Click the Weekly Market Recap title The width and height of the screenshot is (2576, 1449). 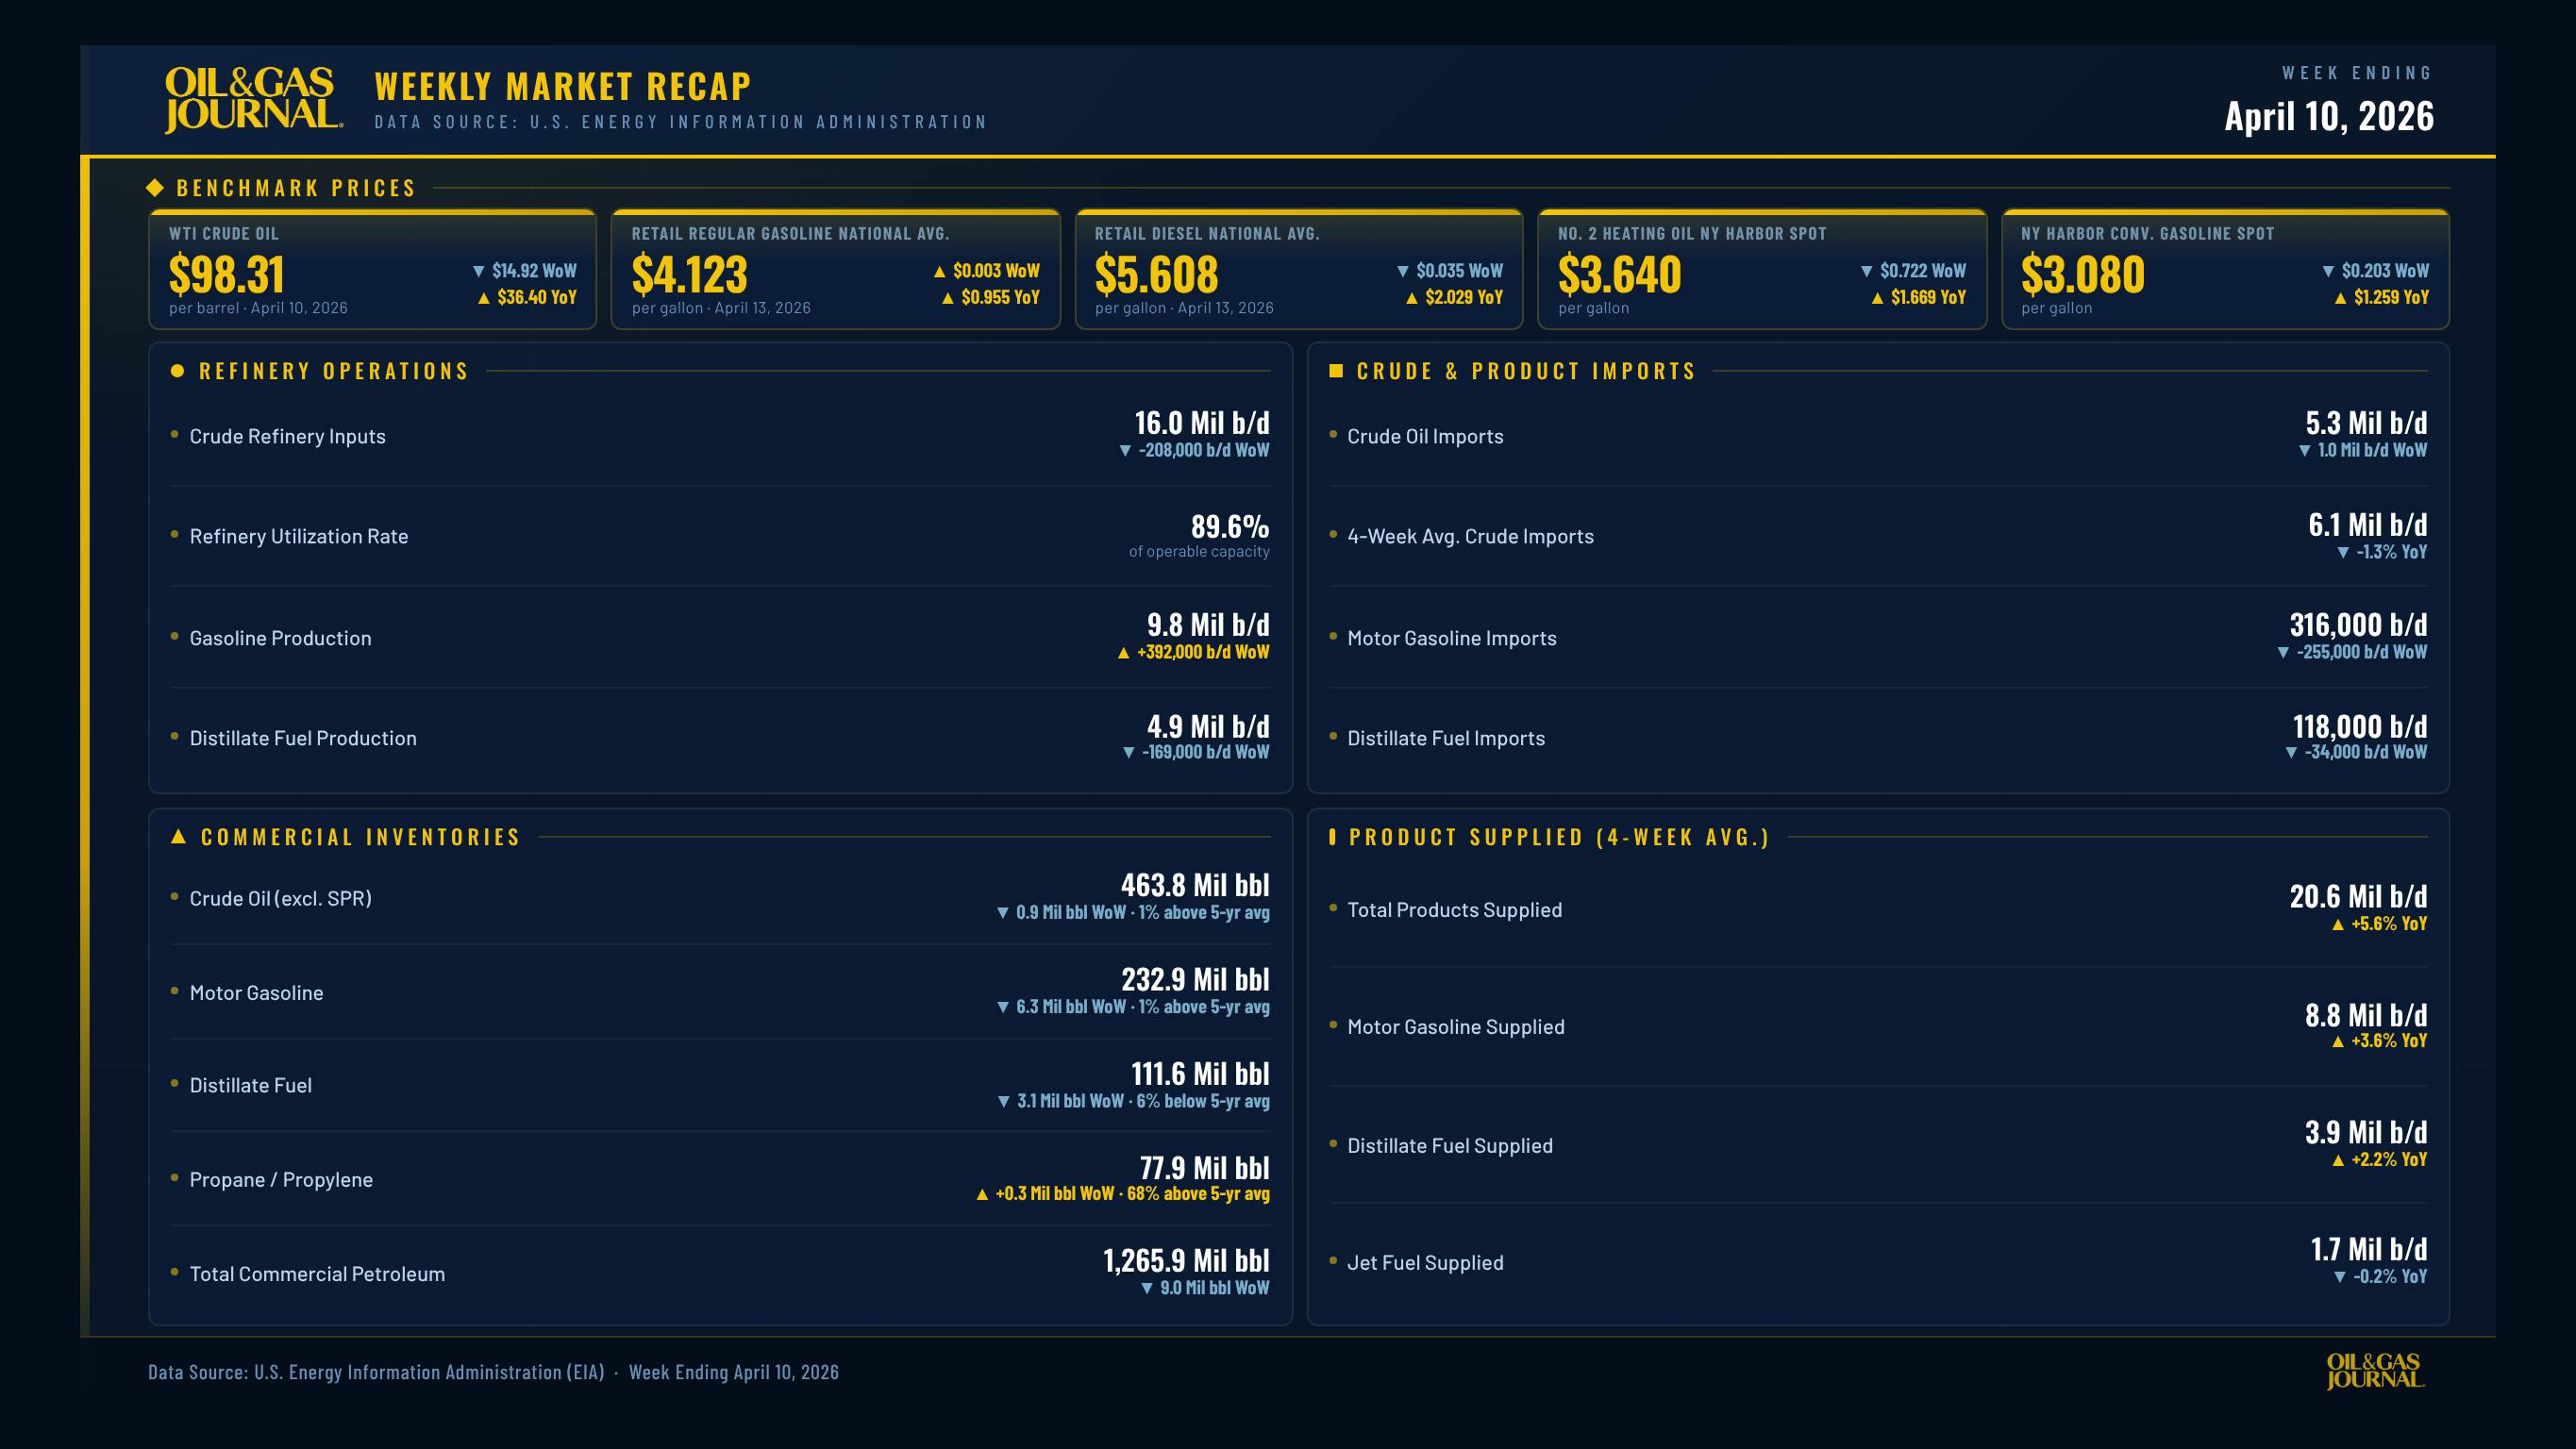click(x=562, y=86)
